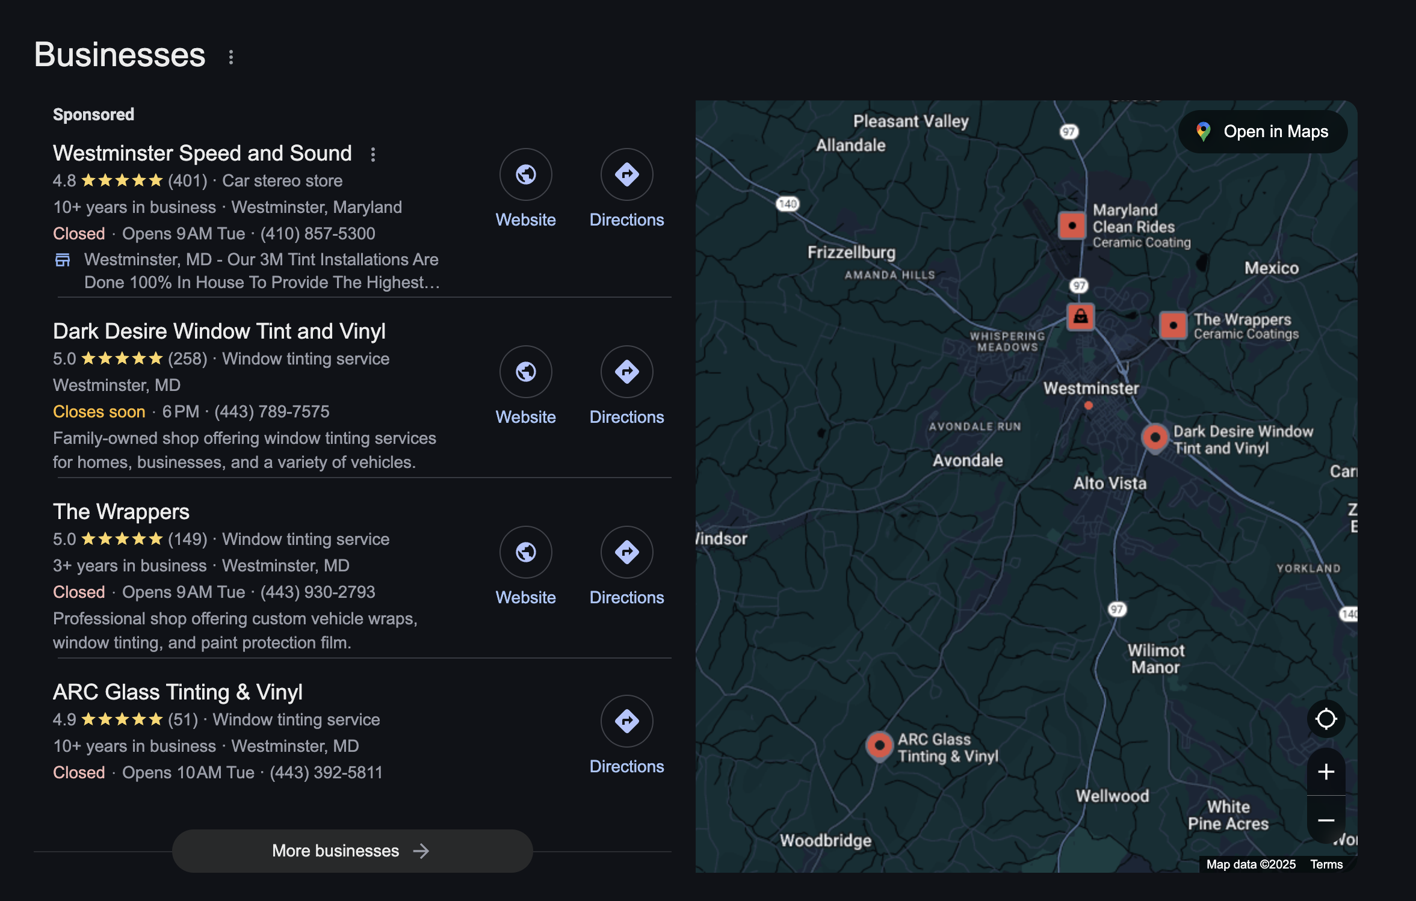
Task: Click phone number (443) 930-2793
Action: pos(318,592)
